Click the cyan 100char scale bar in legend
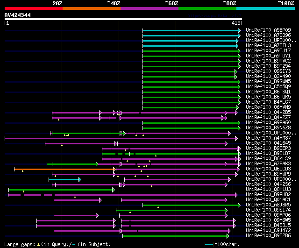299x248 pixels. point(209,244)
